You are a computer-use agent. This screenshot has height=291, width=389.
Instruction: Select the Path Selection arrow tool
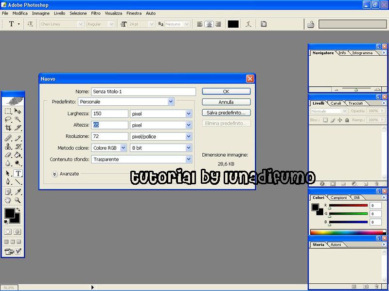pyautogui.click(x=8, y=173)
